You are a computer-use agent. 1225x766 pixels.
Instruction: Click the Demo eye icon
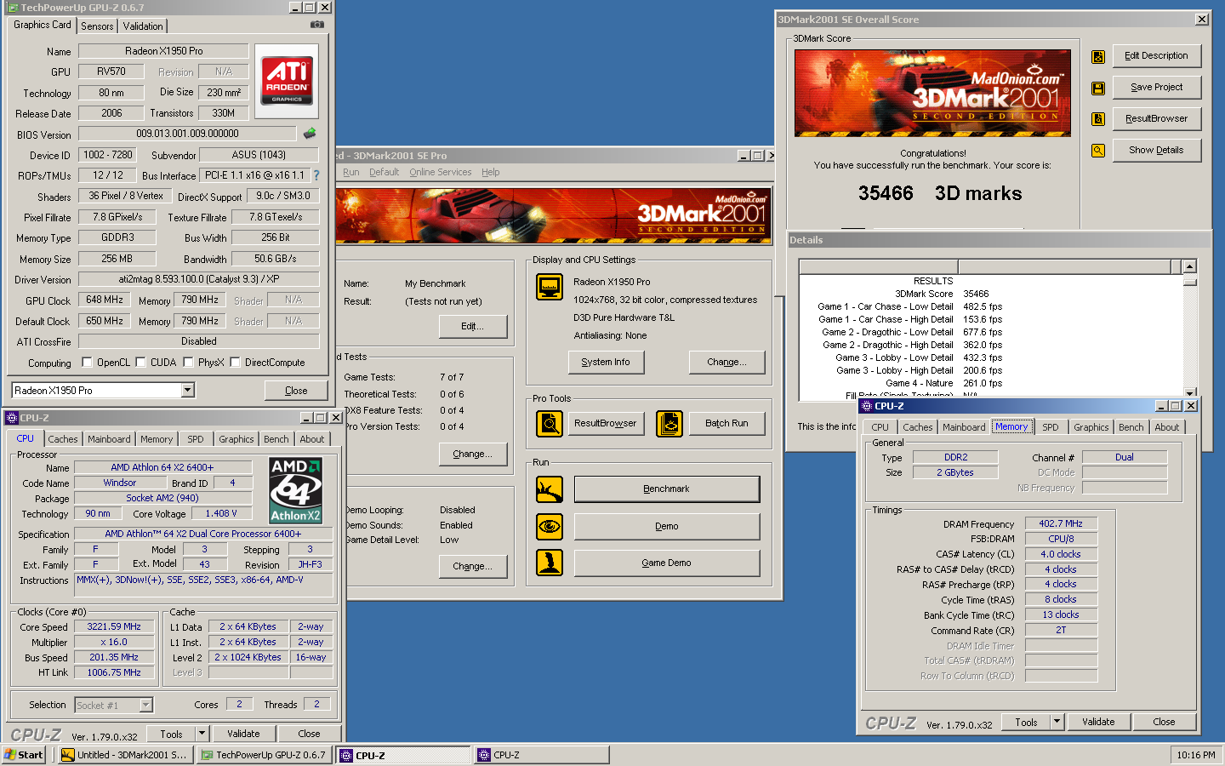pos(550,527)
